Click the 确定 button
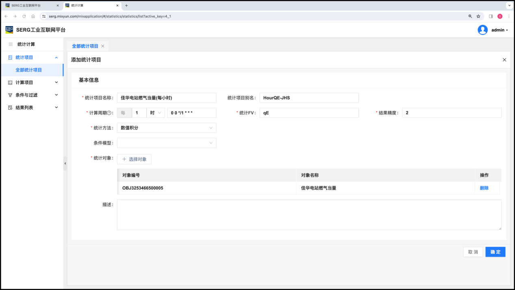 495,252
